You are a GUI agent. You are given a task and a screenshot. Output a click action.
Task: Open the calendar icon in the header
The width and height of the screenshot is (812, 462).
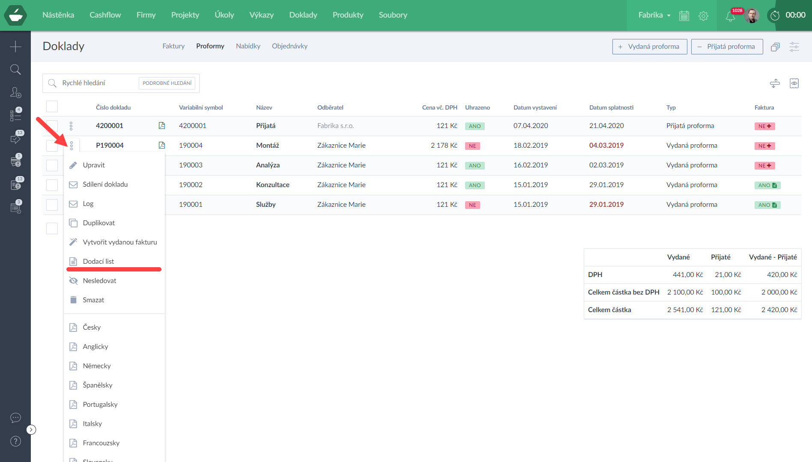point(684,16)
